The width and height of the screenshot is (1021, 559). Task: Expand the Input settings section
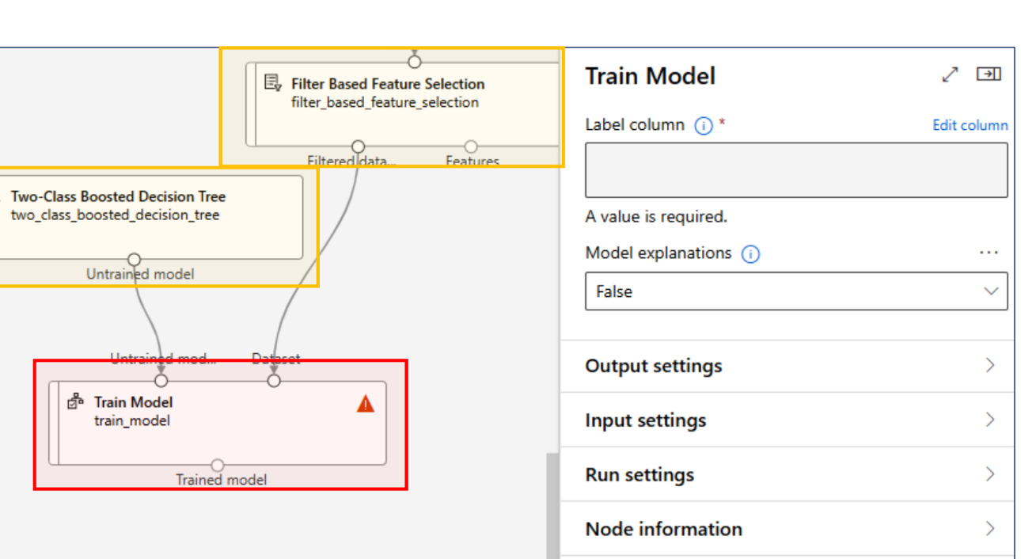click(x=787, y=420)
